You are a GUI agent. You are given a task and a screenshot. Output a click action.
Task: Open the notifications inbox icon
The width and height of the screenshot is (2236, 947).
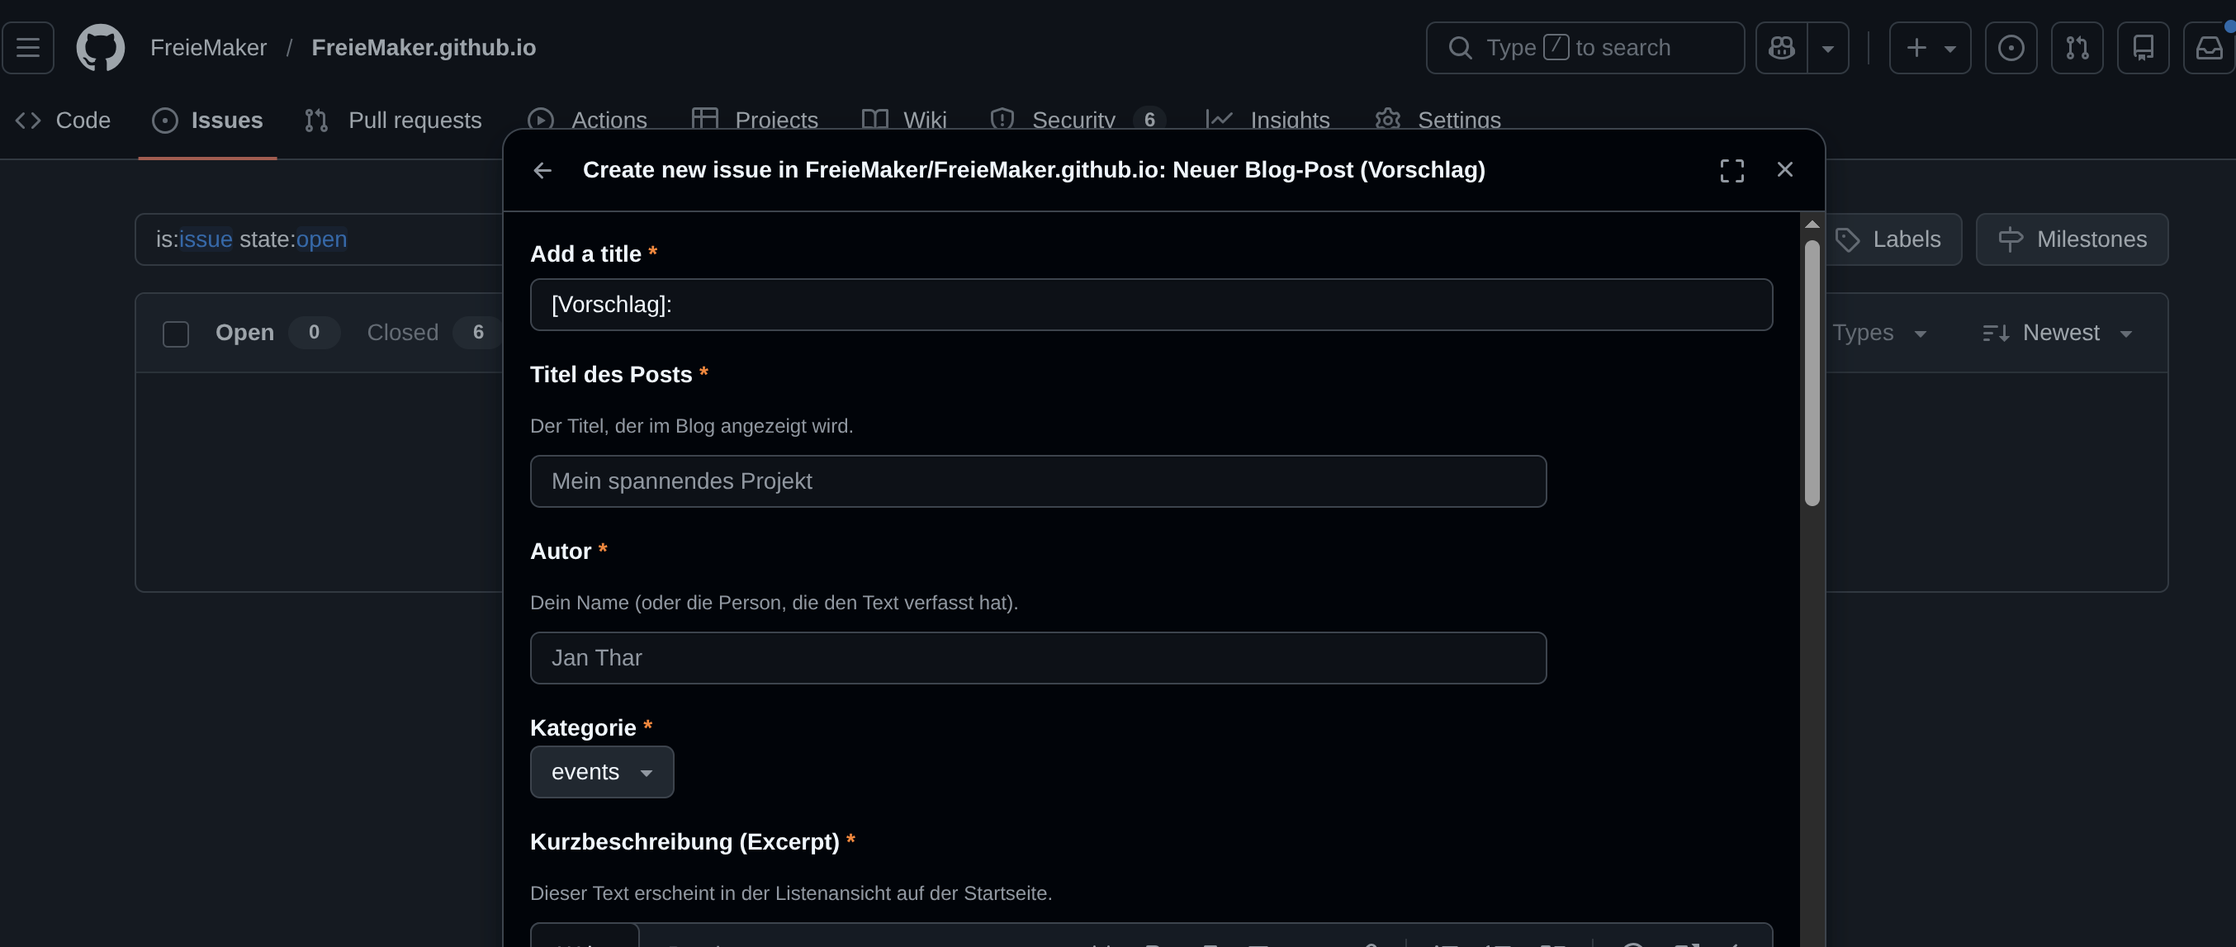click(x=2208, y=48)
